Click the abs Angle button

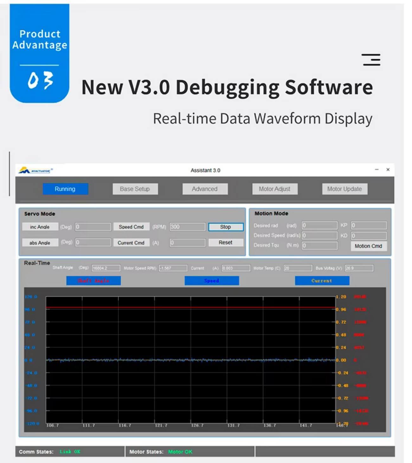[40, 243]
